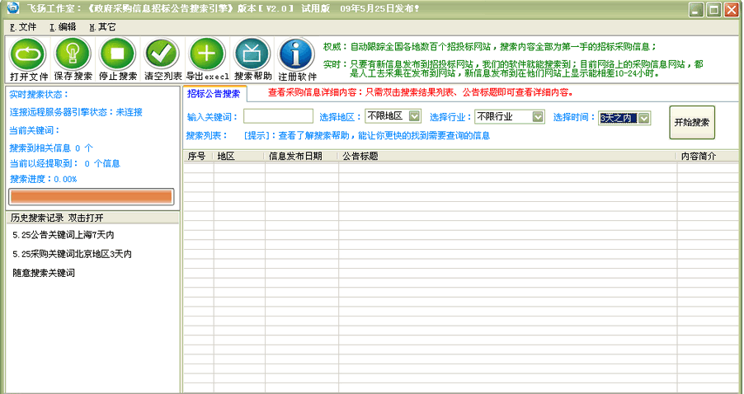
Task: Maximize the window
Action: coord(713,10)
